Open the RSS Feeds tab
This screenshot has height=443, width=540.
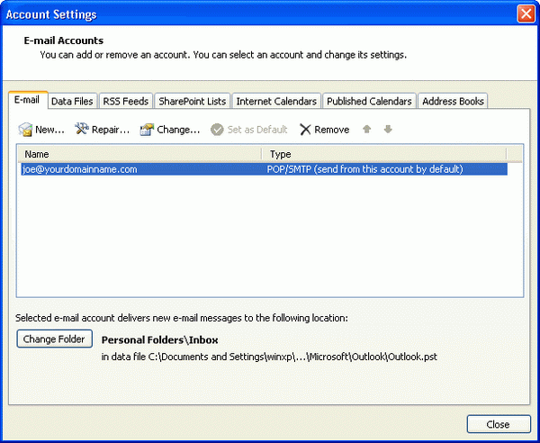tap(125, 102)
